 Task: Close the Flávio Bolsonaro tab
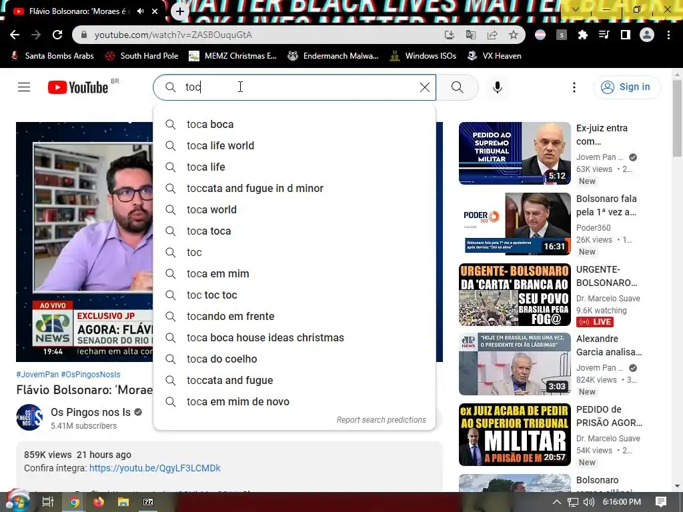pos(155,11)
